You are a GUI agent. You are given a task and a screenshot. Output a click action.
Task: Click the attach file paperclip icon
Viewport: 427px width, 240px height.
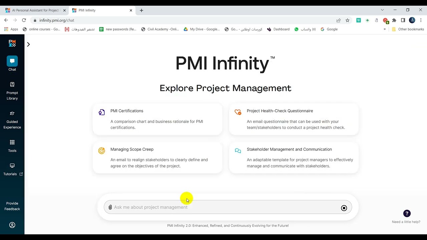[x=110, y=207]
